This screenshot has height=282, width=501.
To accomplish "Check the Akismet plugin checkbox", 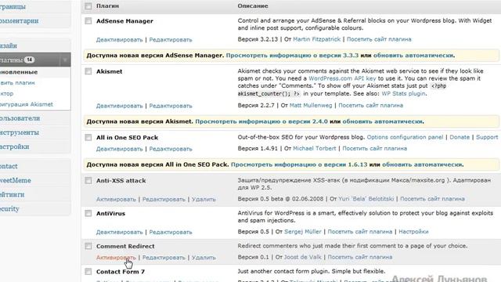I will pos(88,71).
